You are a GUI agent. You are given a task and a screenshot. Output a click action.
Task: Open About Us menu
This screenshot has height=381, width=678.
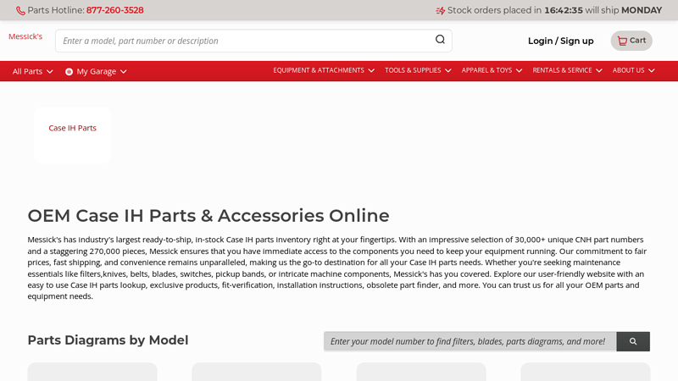tap(633, 70)
